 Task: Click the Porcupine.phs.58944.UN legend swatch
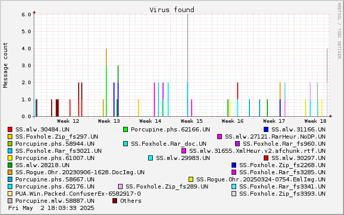10,144
